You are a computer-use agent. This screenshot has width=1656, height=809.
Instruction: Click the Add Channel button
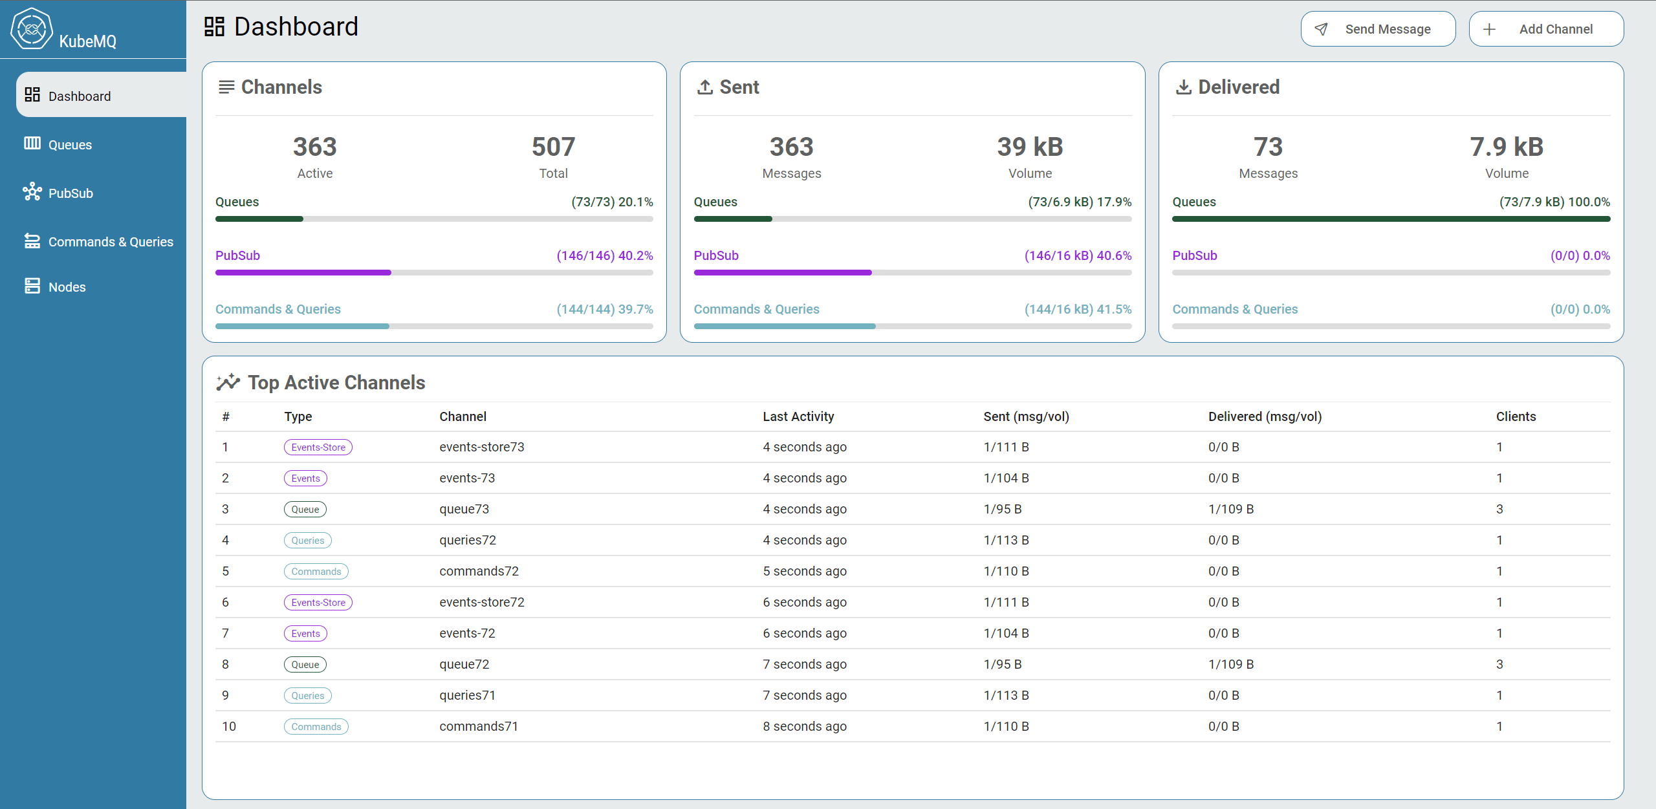[x=1544, y=27]
